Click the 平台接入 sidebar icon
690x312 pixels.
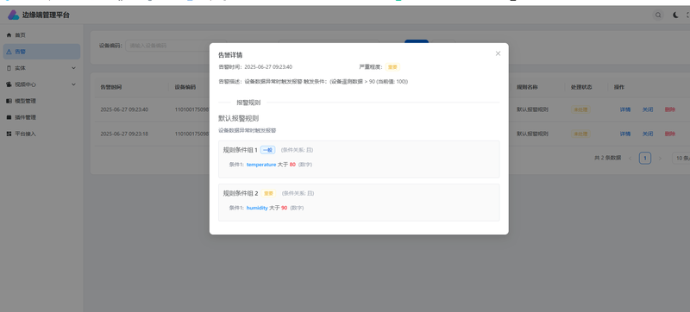[9, 134]
